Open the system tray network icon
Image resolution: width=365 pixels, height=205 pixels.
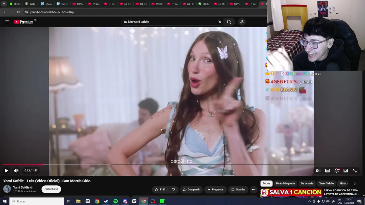pyautogui.click(x=323, y=201)
